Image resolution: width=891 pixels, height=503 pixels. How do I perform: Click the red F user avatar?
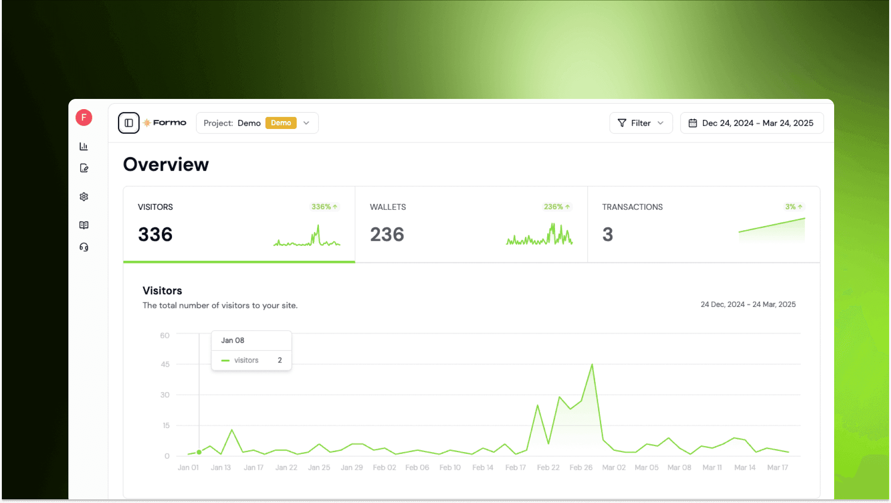coord(84,117)
